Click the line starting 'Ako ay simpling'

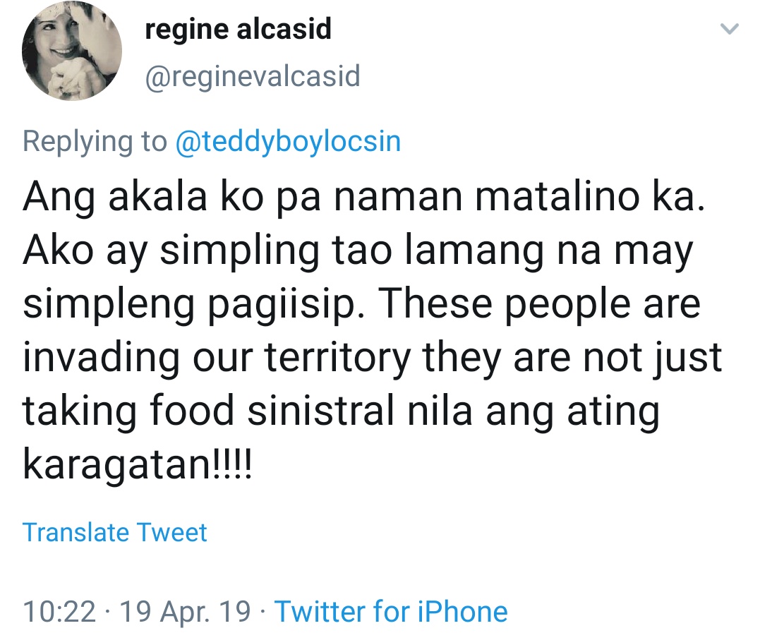click(x=358, y=252)
